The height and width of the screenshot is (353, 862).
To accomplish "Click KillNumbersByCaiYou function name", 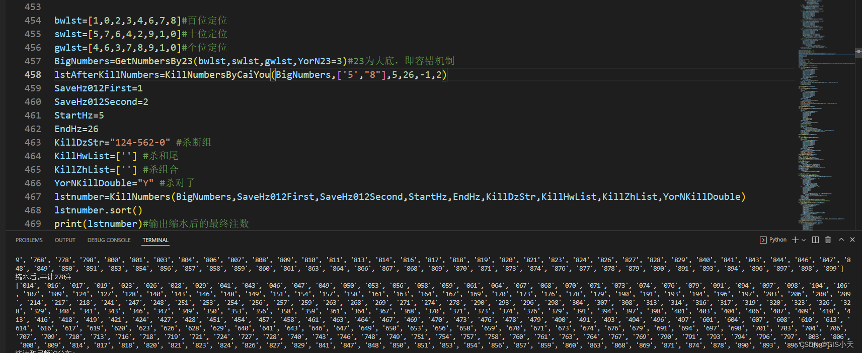I will 217,74.
